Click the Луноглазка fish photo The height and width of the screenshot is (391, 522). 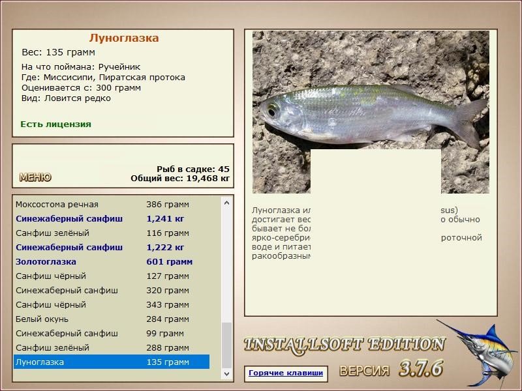click(371, 112)
